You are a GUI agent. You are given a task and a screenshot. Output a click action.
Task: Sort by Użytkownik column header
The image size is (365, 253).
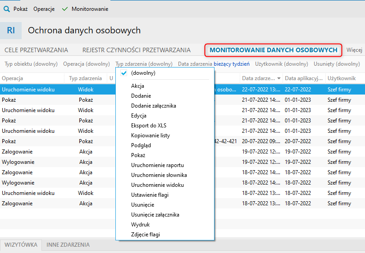[346, 78]
